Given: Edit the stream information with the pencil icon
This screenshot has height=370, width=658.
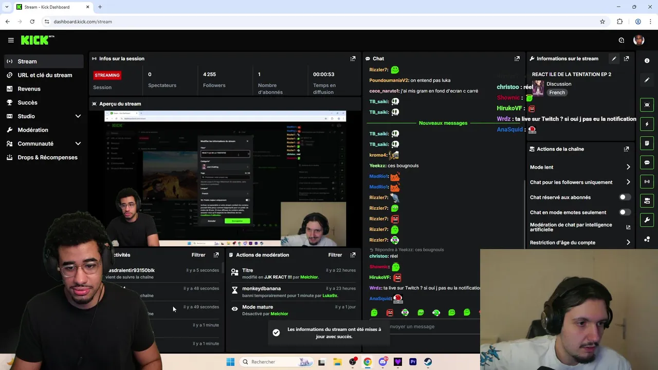Looking at the screenshot, I should click(x=614, y=59).
